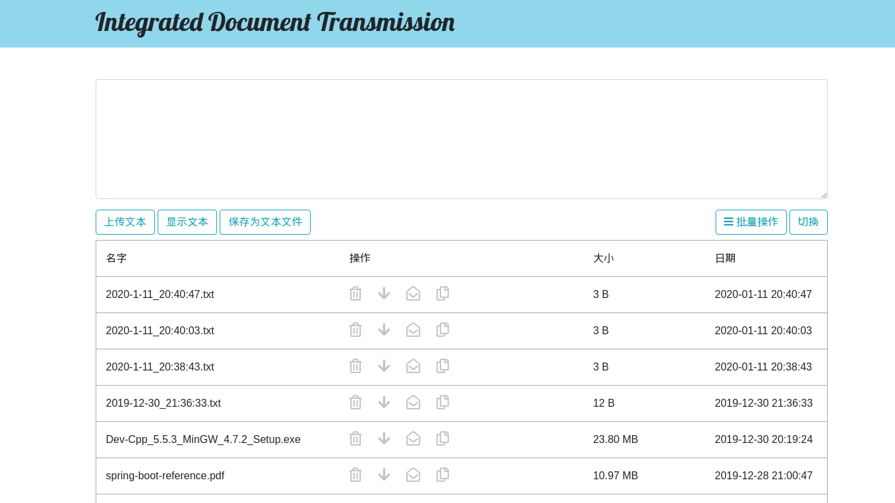Open the 批量操作 batch operations menu
Image resolution: width=895 pixels, height=503 pixels.
point(751,222)
